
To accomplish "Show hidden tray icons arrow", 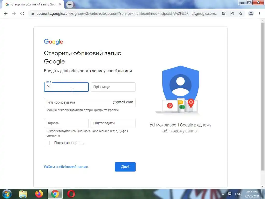I will click(223, 194).
